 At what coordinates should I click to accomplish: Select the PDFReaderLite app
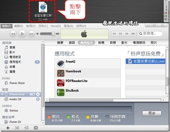pos(88,83)
